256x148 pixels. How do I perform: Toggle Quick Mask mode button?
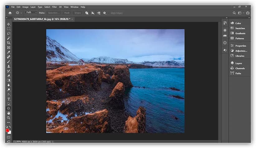[x=8, y=137]
